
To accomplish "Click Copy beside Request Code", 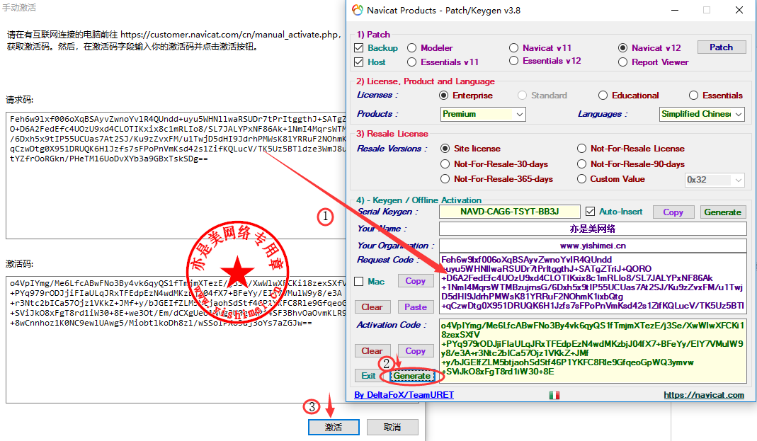I will (415, 281).
